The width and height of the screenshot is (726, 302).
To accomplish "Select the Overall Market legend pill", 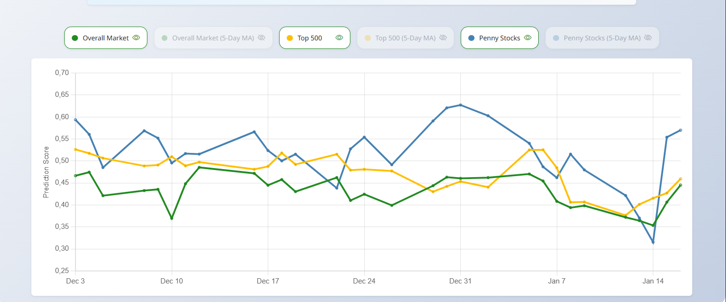I will (106, 38).
